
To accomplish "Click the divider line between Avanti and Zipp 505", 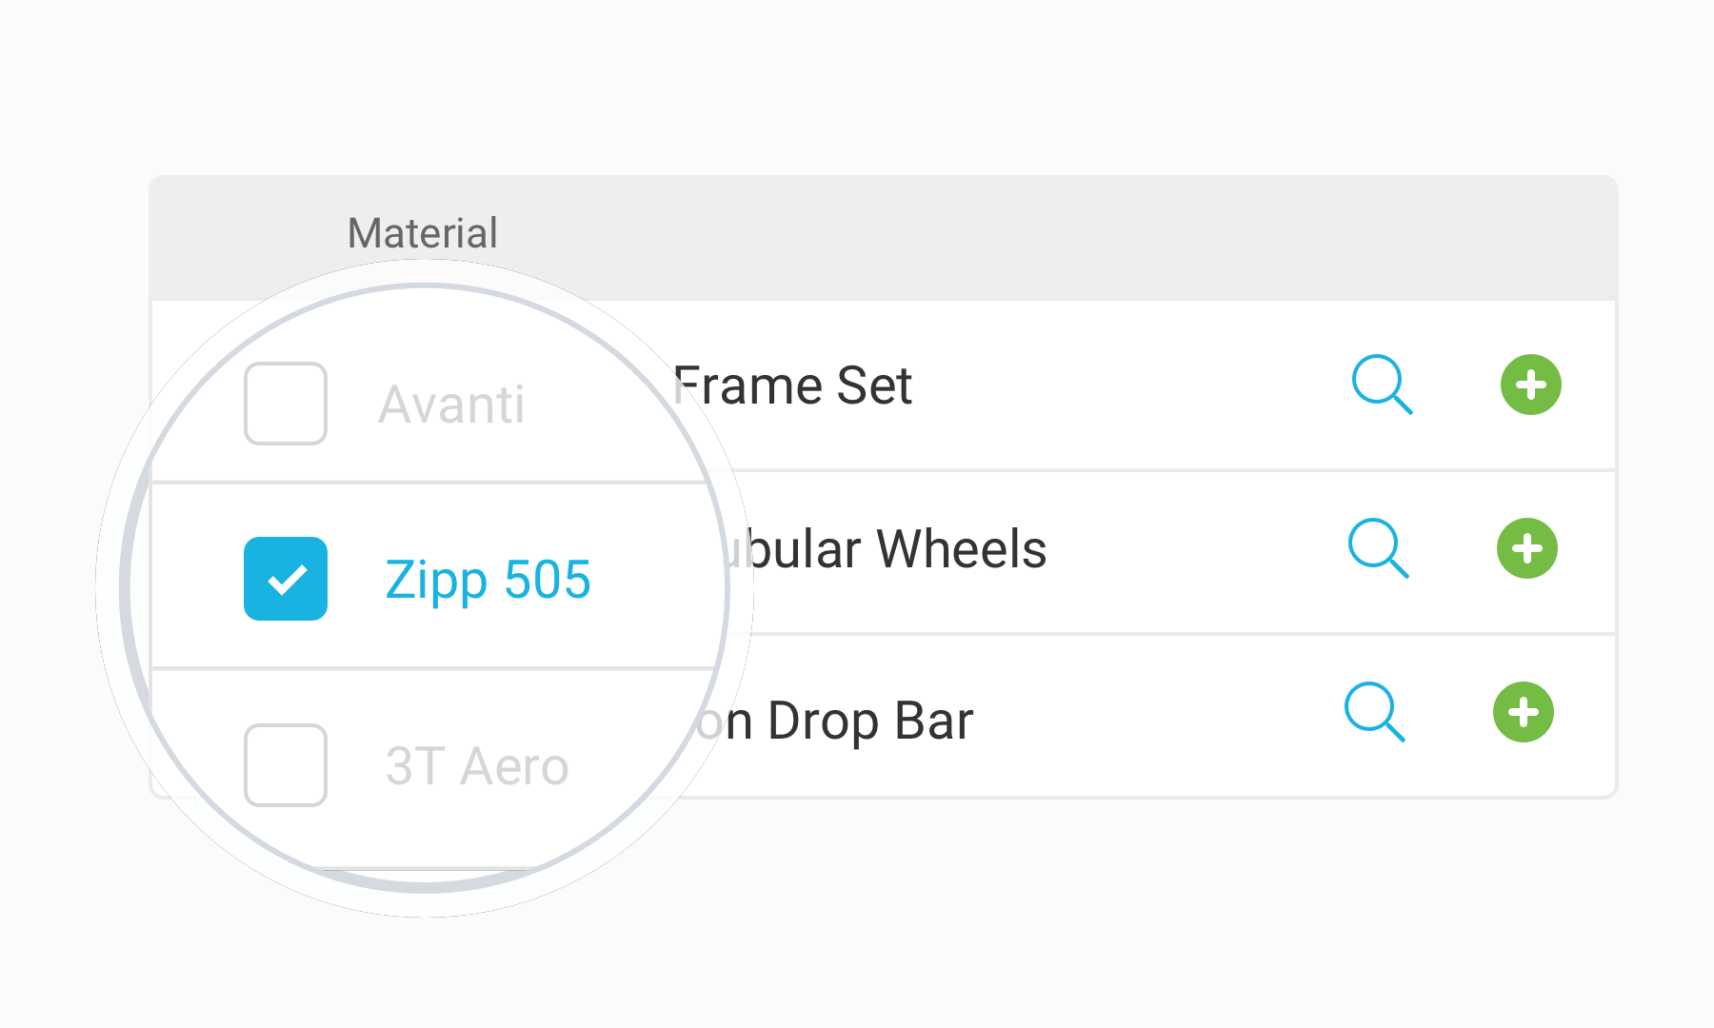I will (428, 483).
